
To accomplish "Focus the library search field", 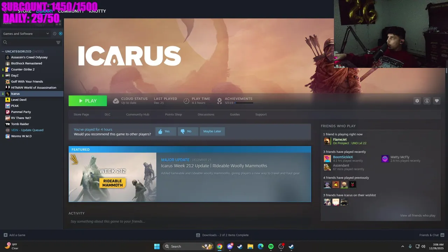I will pos(29,42).
